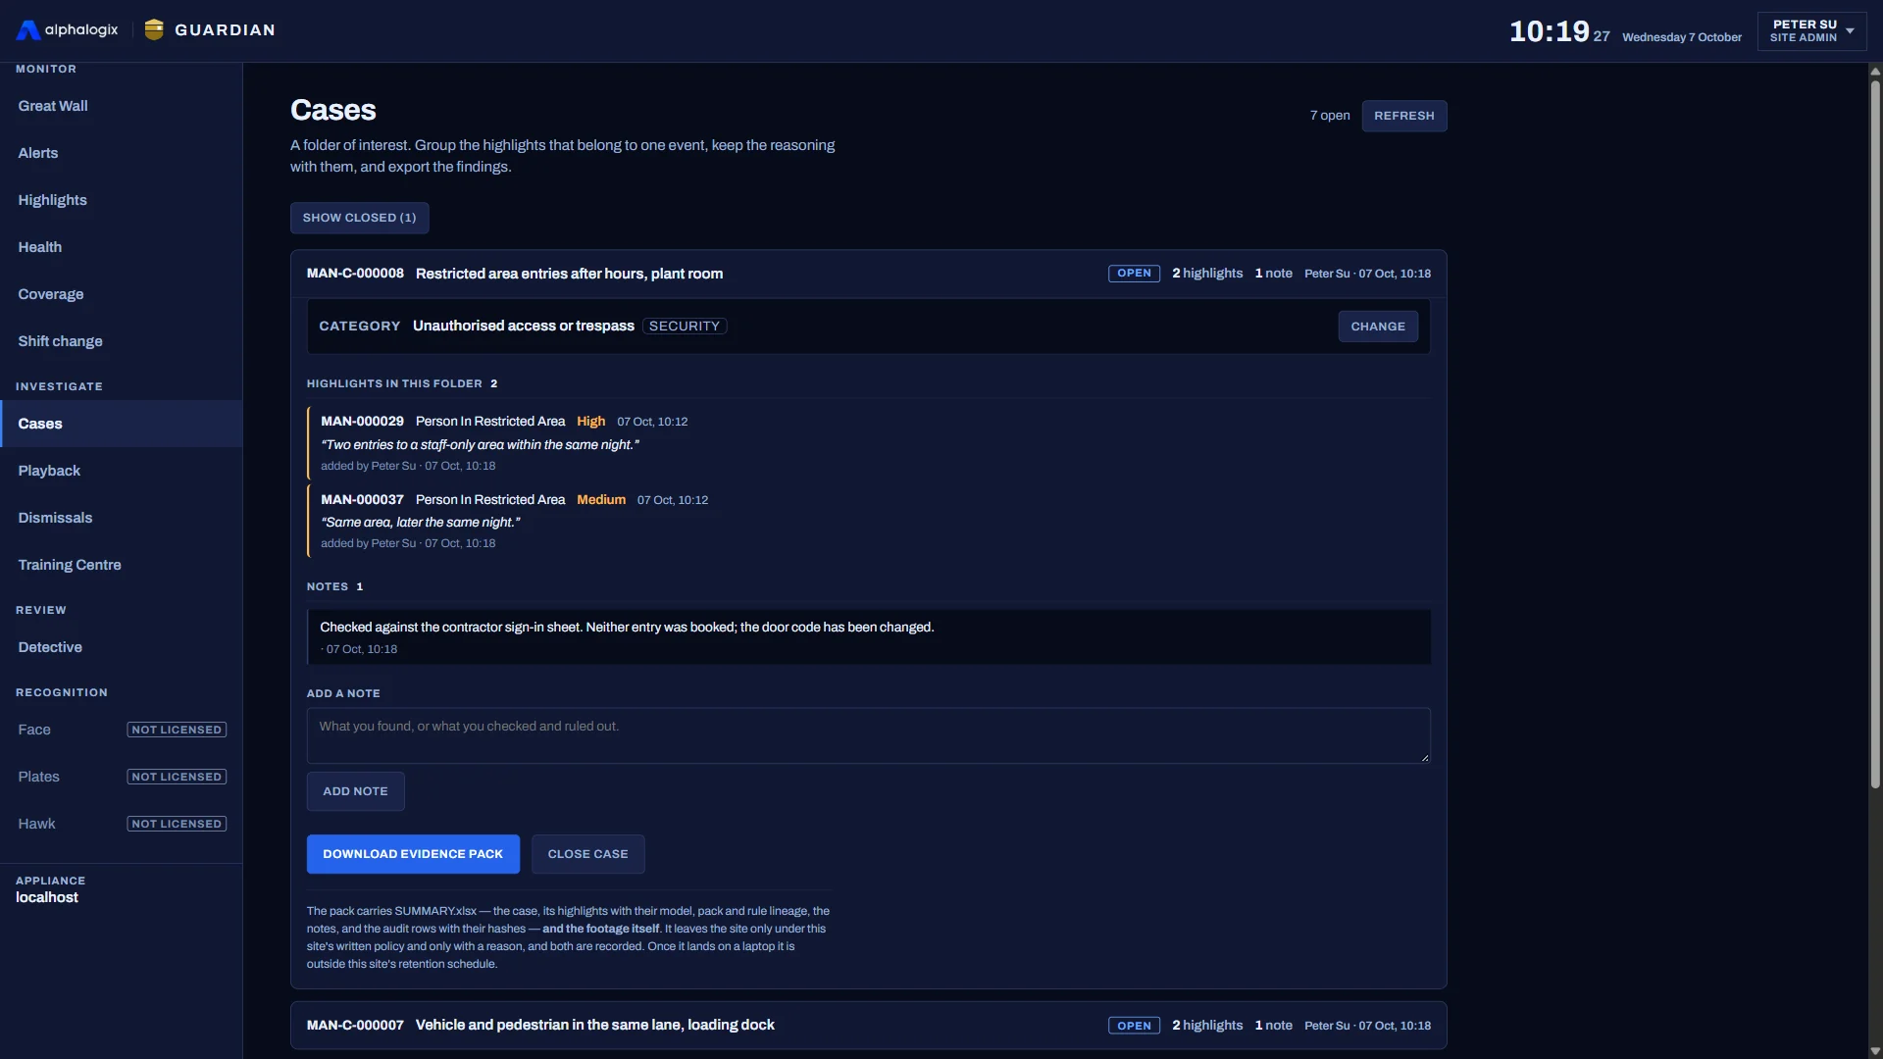This screenshot has width=1883, height=1059.
Task: Open highlight MAN-000029 entry
Action: pos(868,443)
